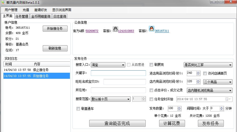The image size is (237, 132).
Task: Click the 所在地 input field
Action: (x=118, y=90)
